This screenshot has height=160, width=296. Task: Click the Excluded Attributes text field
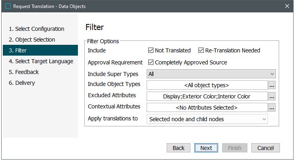(x=207, y=96)
